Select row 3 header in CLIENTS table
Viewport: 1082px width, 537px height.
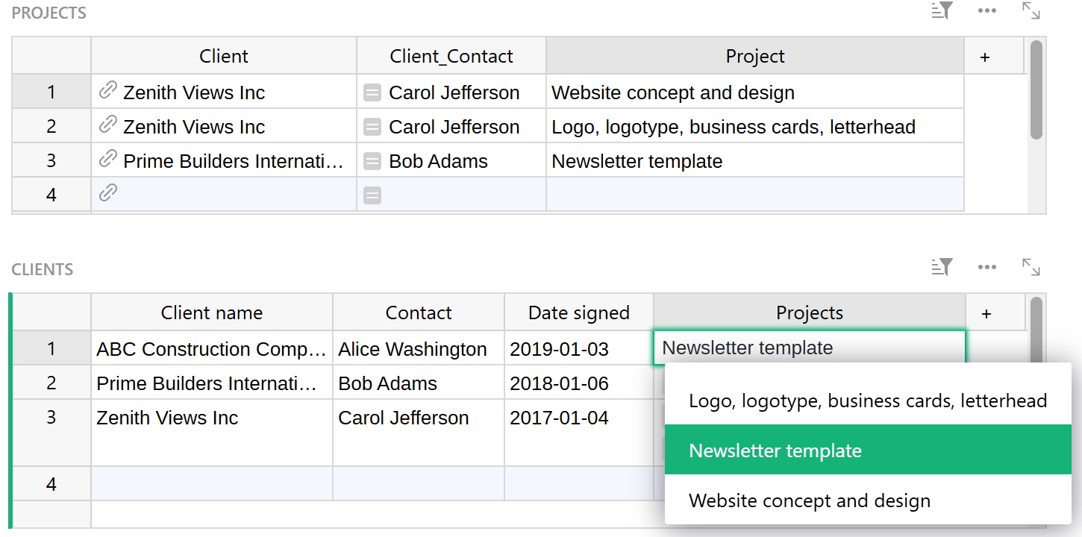tap(51, 417)
